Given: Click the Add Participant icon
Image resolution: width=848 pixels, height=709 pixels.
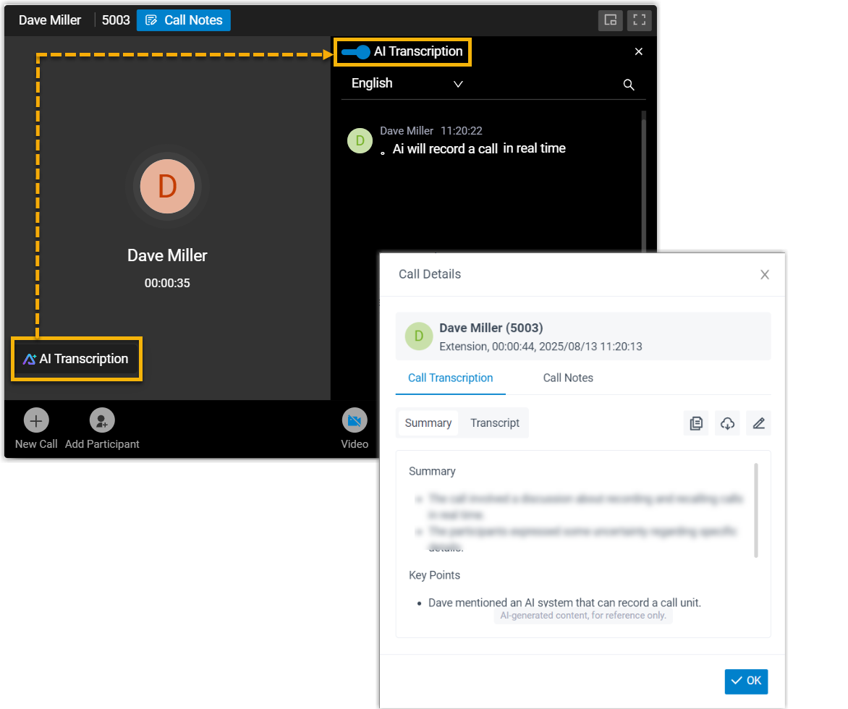Looking at the screenshot, I should coord(102,420).
